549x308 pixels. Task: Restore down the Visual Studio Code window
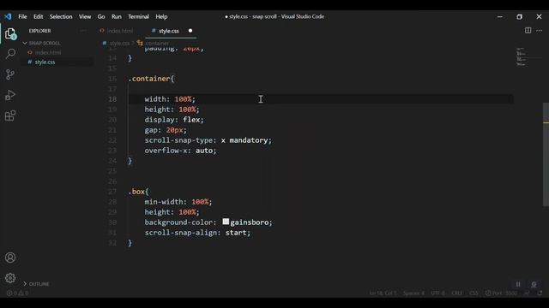click(519, 16)
